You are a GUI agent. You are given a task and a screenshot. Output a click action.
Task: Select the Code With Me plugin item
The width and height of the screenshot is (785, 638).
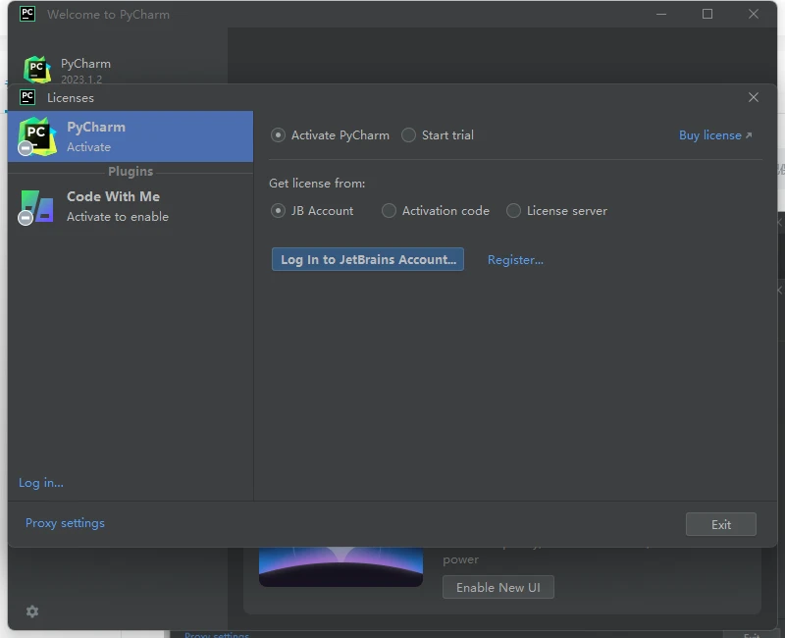(131, 206)
